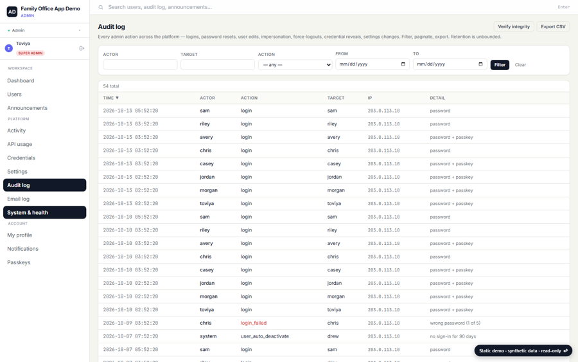Click the Clear filters link
Viewport: 578px width, 362px height.
[520, 64]
